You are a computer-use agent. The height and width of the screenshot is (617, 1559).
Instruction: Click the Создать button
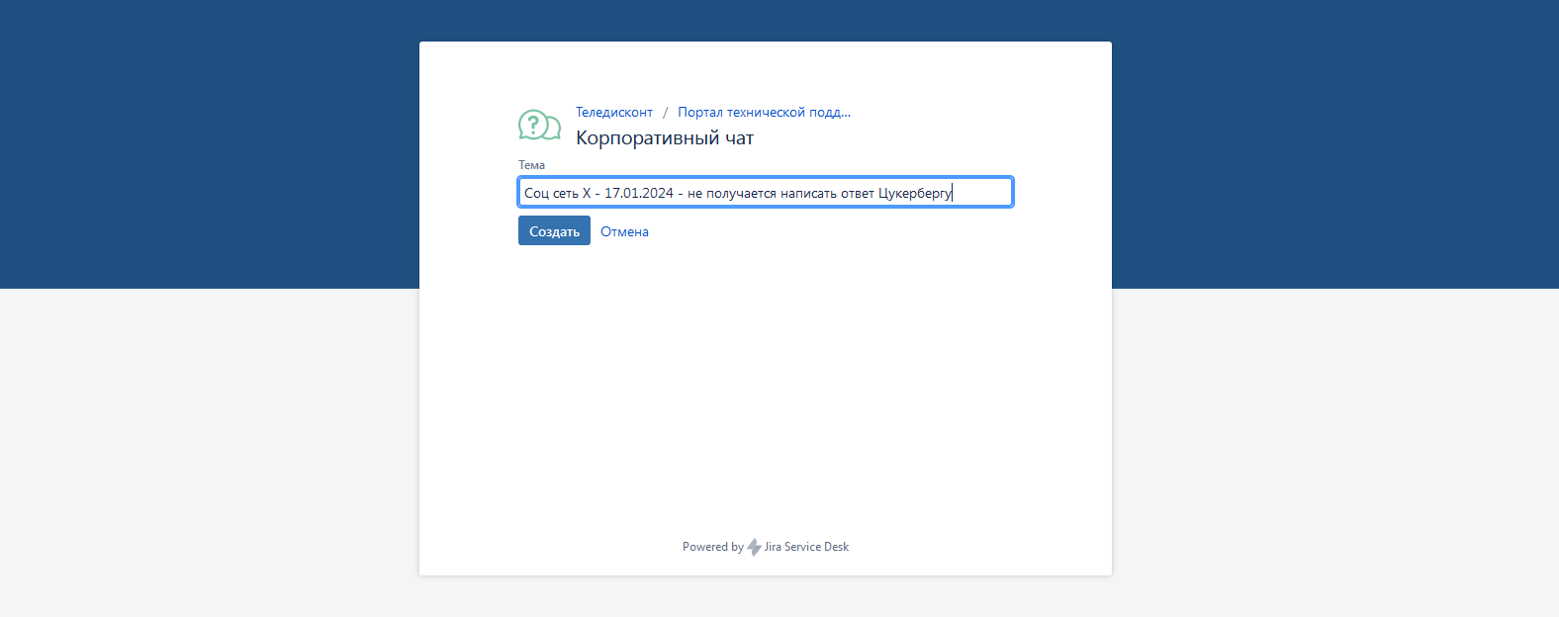(554, 230)
